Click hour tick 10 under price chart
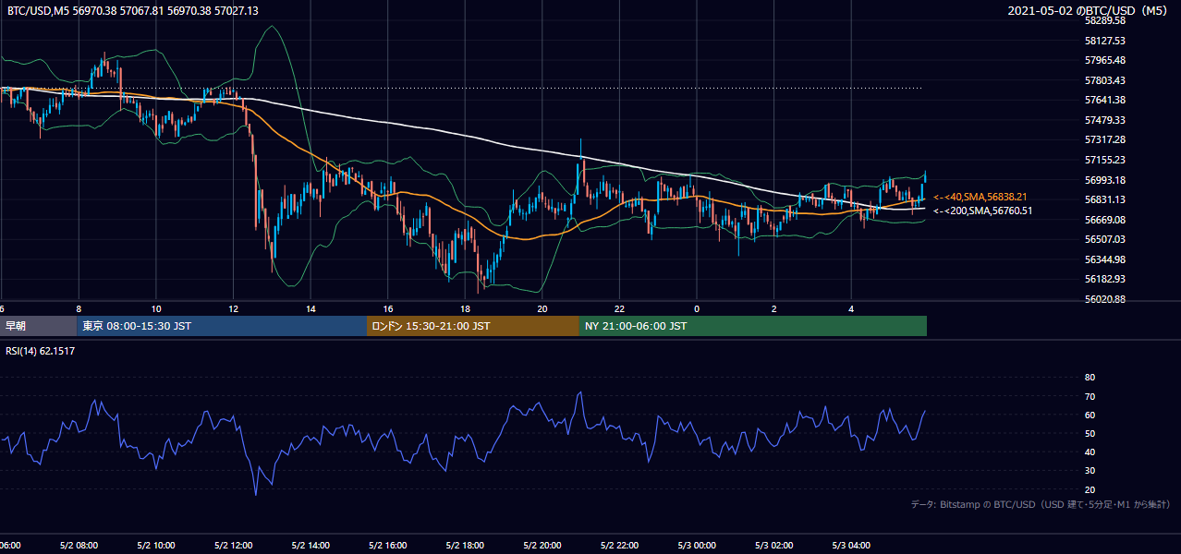The height and width of the screenshot is (554, 1181). coord(156,309)
